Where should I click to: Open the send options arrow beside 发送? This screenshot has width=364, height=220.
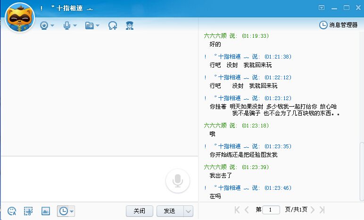pos(188,211)
